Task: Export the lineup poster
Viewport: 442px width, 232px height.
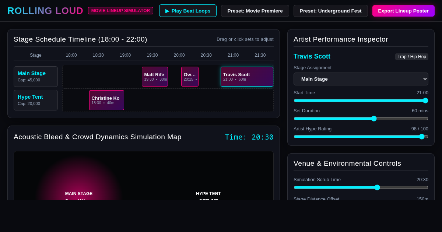Action: [x=403, y=11]
